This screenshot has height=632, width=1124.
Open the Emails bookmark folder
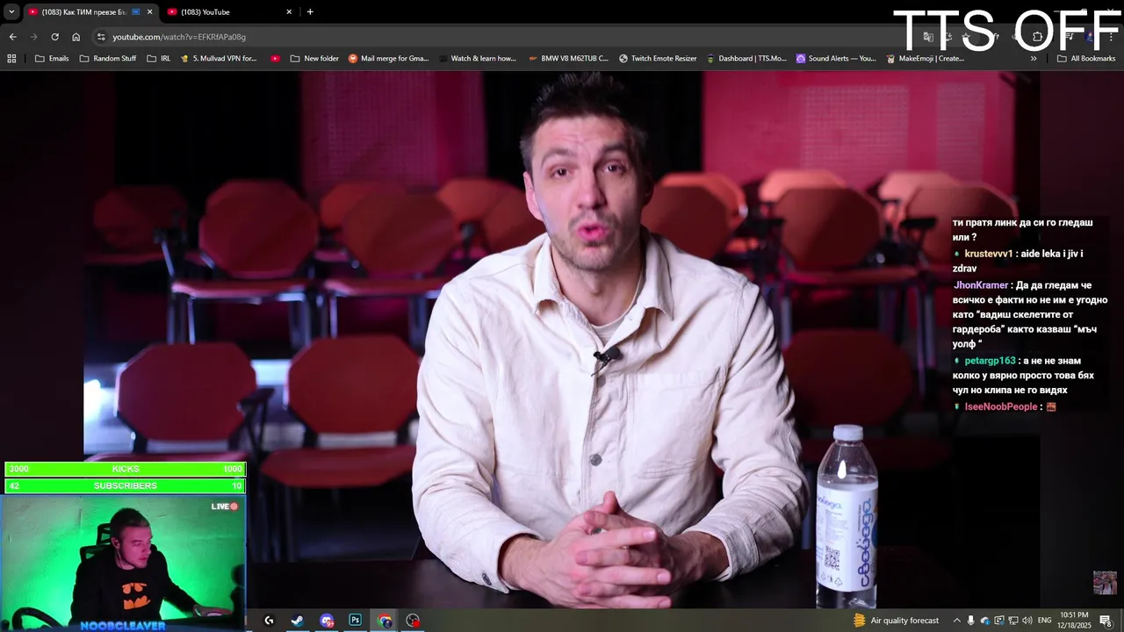(x=52, y=59)
